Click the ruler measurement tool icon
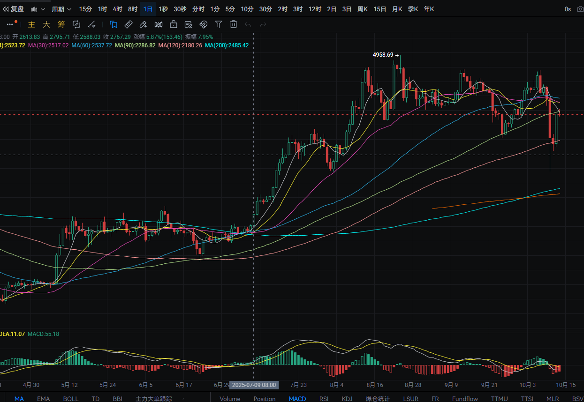 point(128,24)
